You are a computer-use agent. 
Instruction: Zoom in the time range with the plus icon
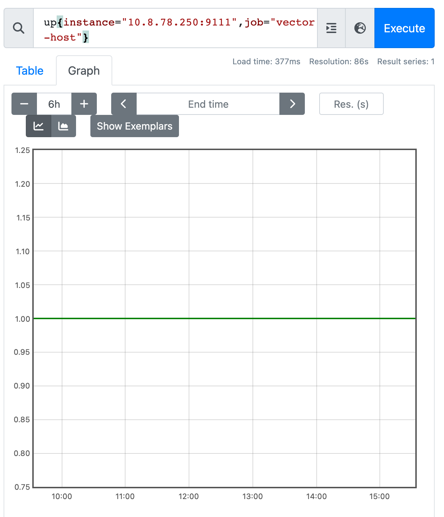(84, 104)
